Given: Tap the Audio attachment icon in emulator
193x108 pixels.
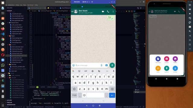Looking at the screenshot, I should click(x=158, y=68).
